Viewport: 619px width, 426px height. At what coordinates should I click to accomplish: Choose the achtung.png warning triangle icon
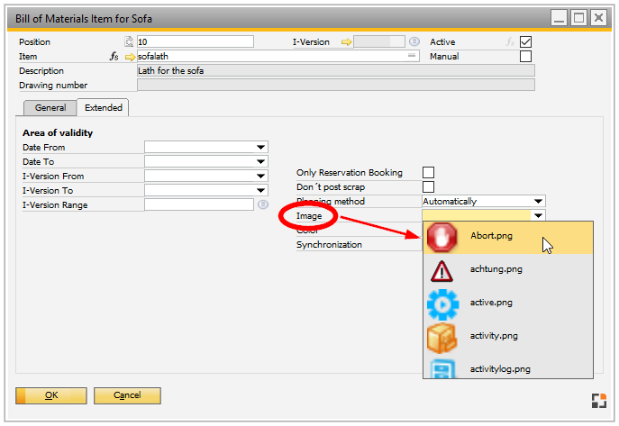[442, 270]
